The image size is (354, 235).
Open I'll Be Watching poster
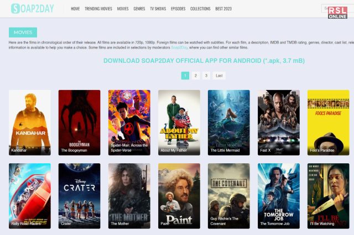coord(328,196)
